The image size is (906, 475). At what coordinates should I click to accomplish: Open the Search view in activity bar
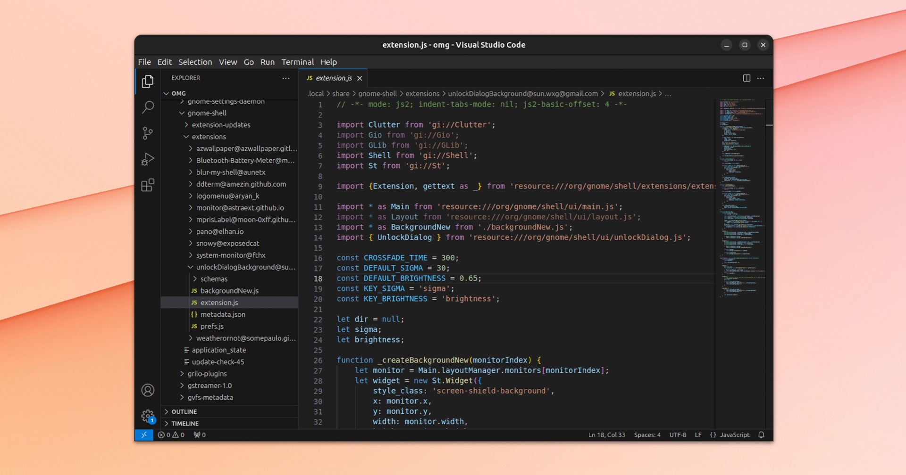point(148,107)
